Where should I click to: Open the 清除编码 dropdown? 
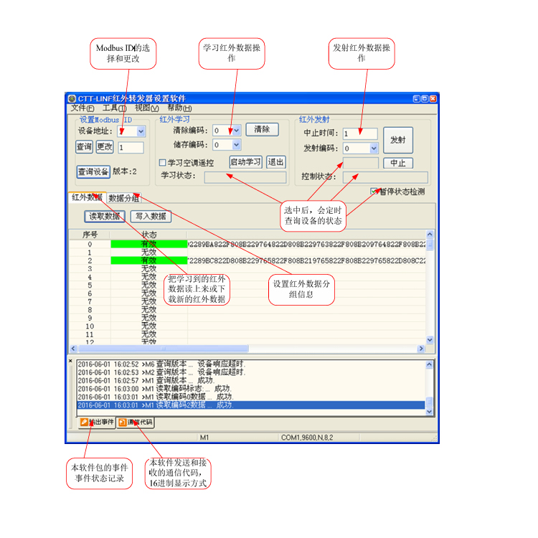point(236,131)
